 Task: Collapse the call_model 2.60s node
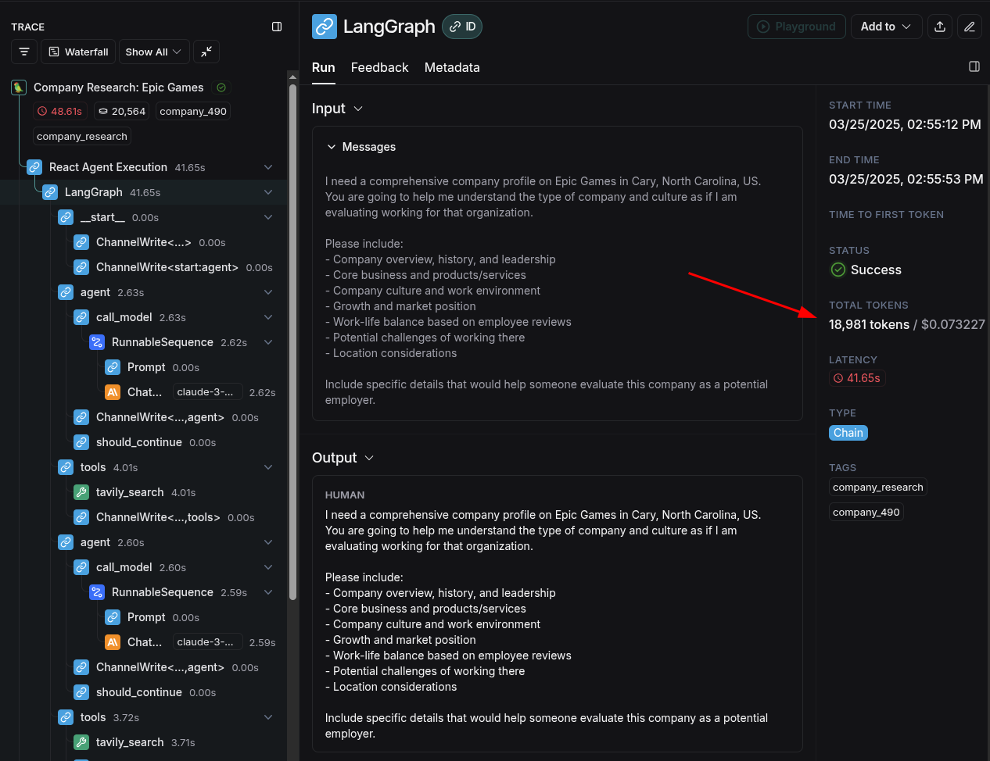pyautogui.click(x=268, y=567)
